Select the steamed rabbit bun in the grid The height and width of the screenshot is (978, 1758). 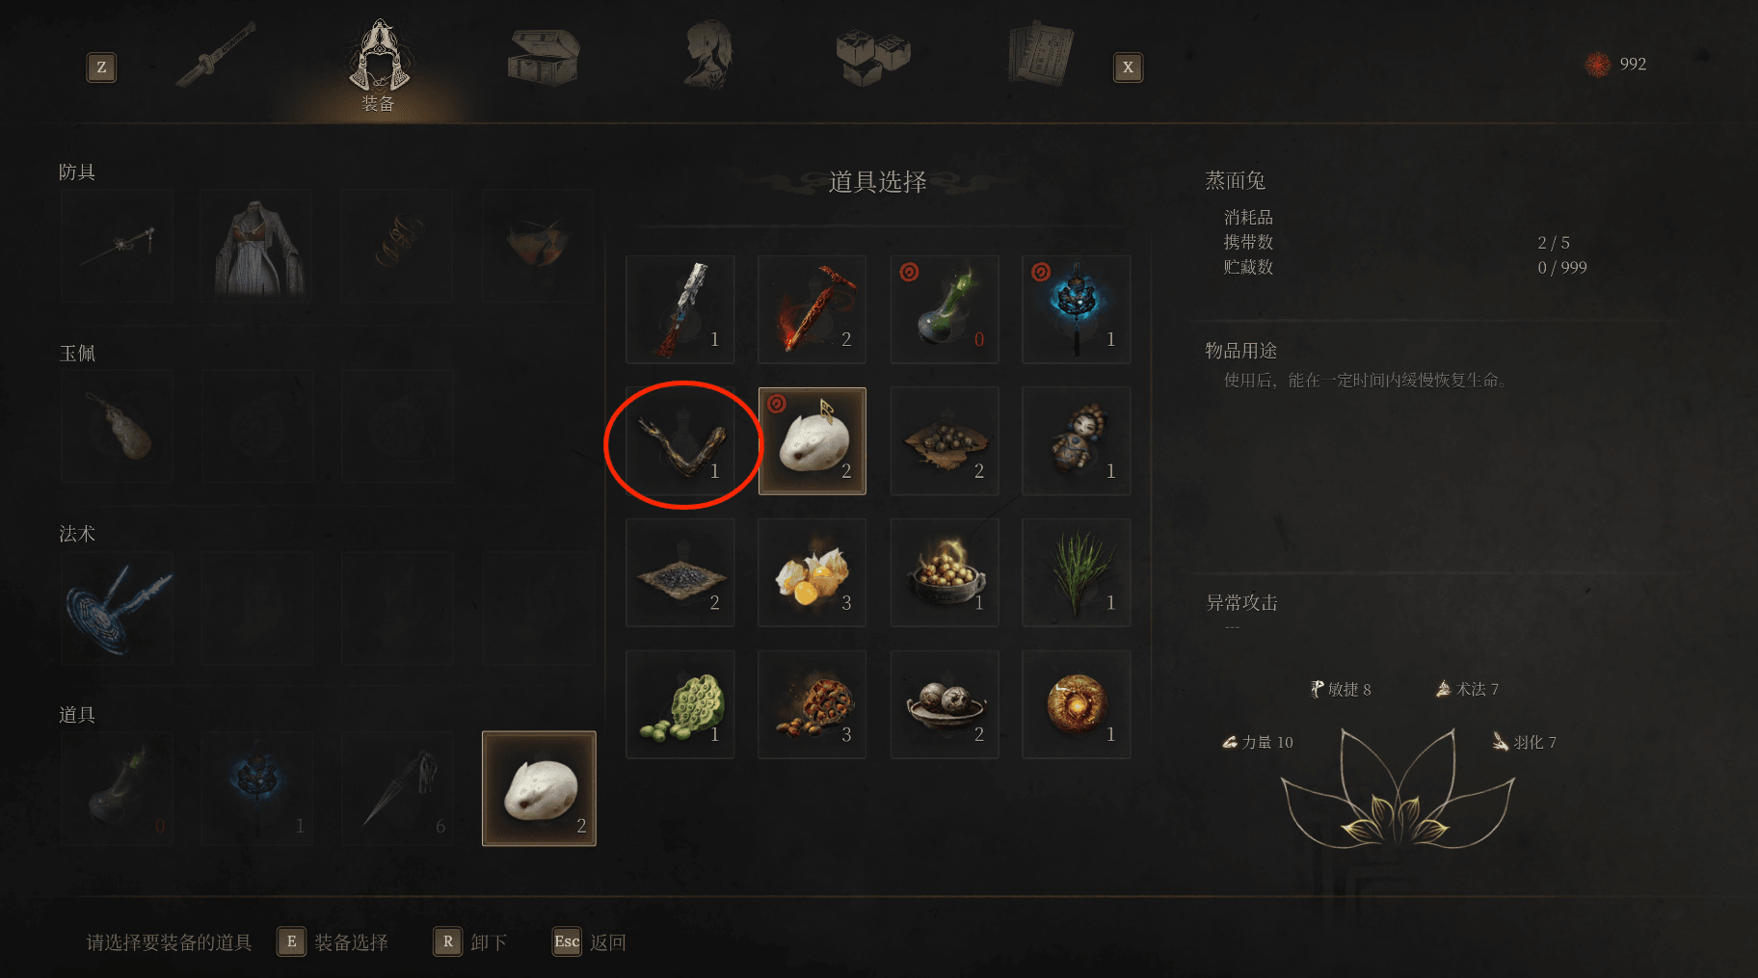click(812, 441)
